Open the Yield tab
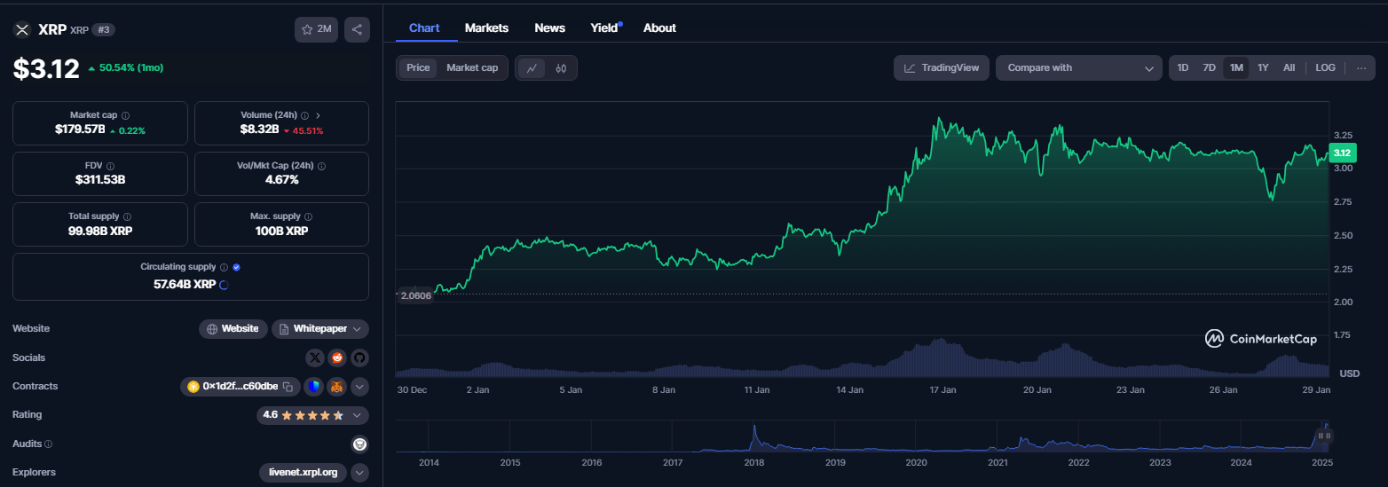This screenshot has width=1388, height=487. (604, 28)
